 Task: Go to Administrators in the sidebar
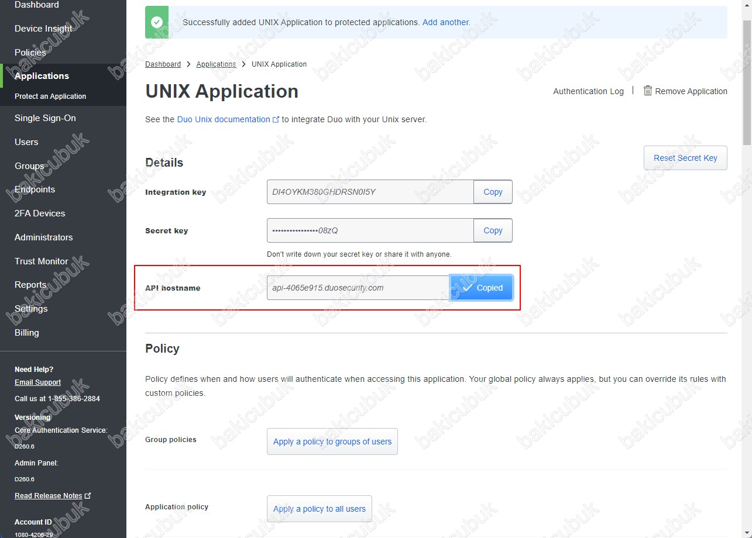tap(44, 237)
